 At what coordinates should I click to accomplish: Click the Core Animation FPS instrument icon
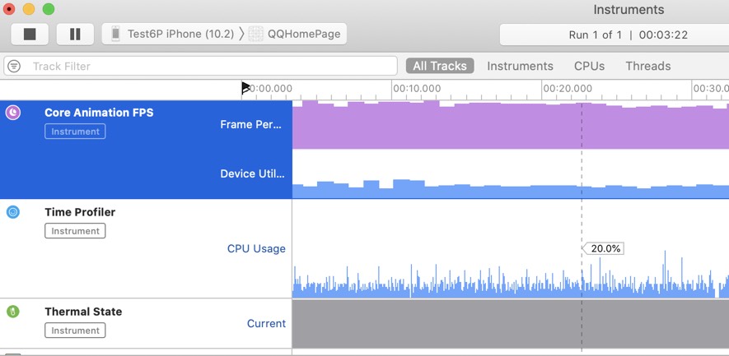click(13, 113)
